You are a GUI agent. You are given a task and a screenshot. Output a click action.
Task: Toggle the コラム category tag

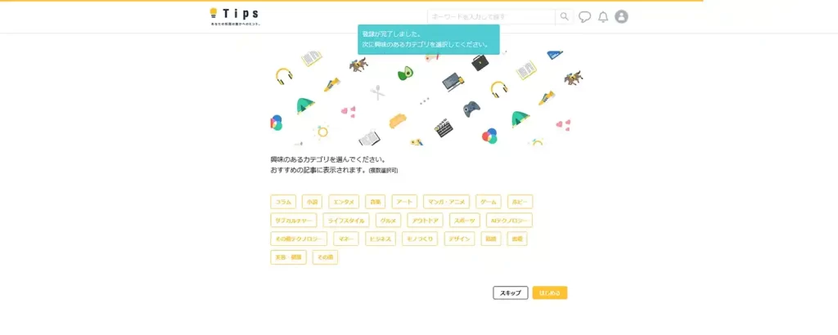[x=283, y=202]
